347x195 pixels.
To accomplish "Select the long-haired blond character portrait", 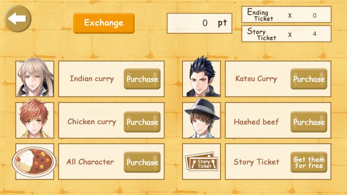I will pyautogui.click(x=35, y=78).
